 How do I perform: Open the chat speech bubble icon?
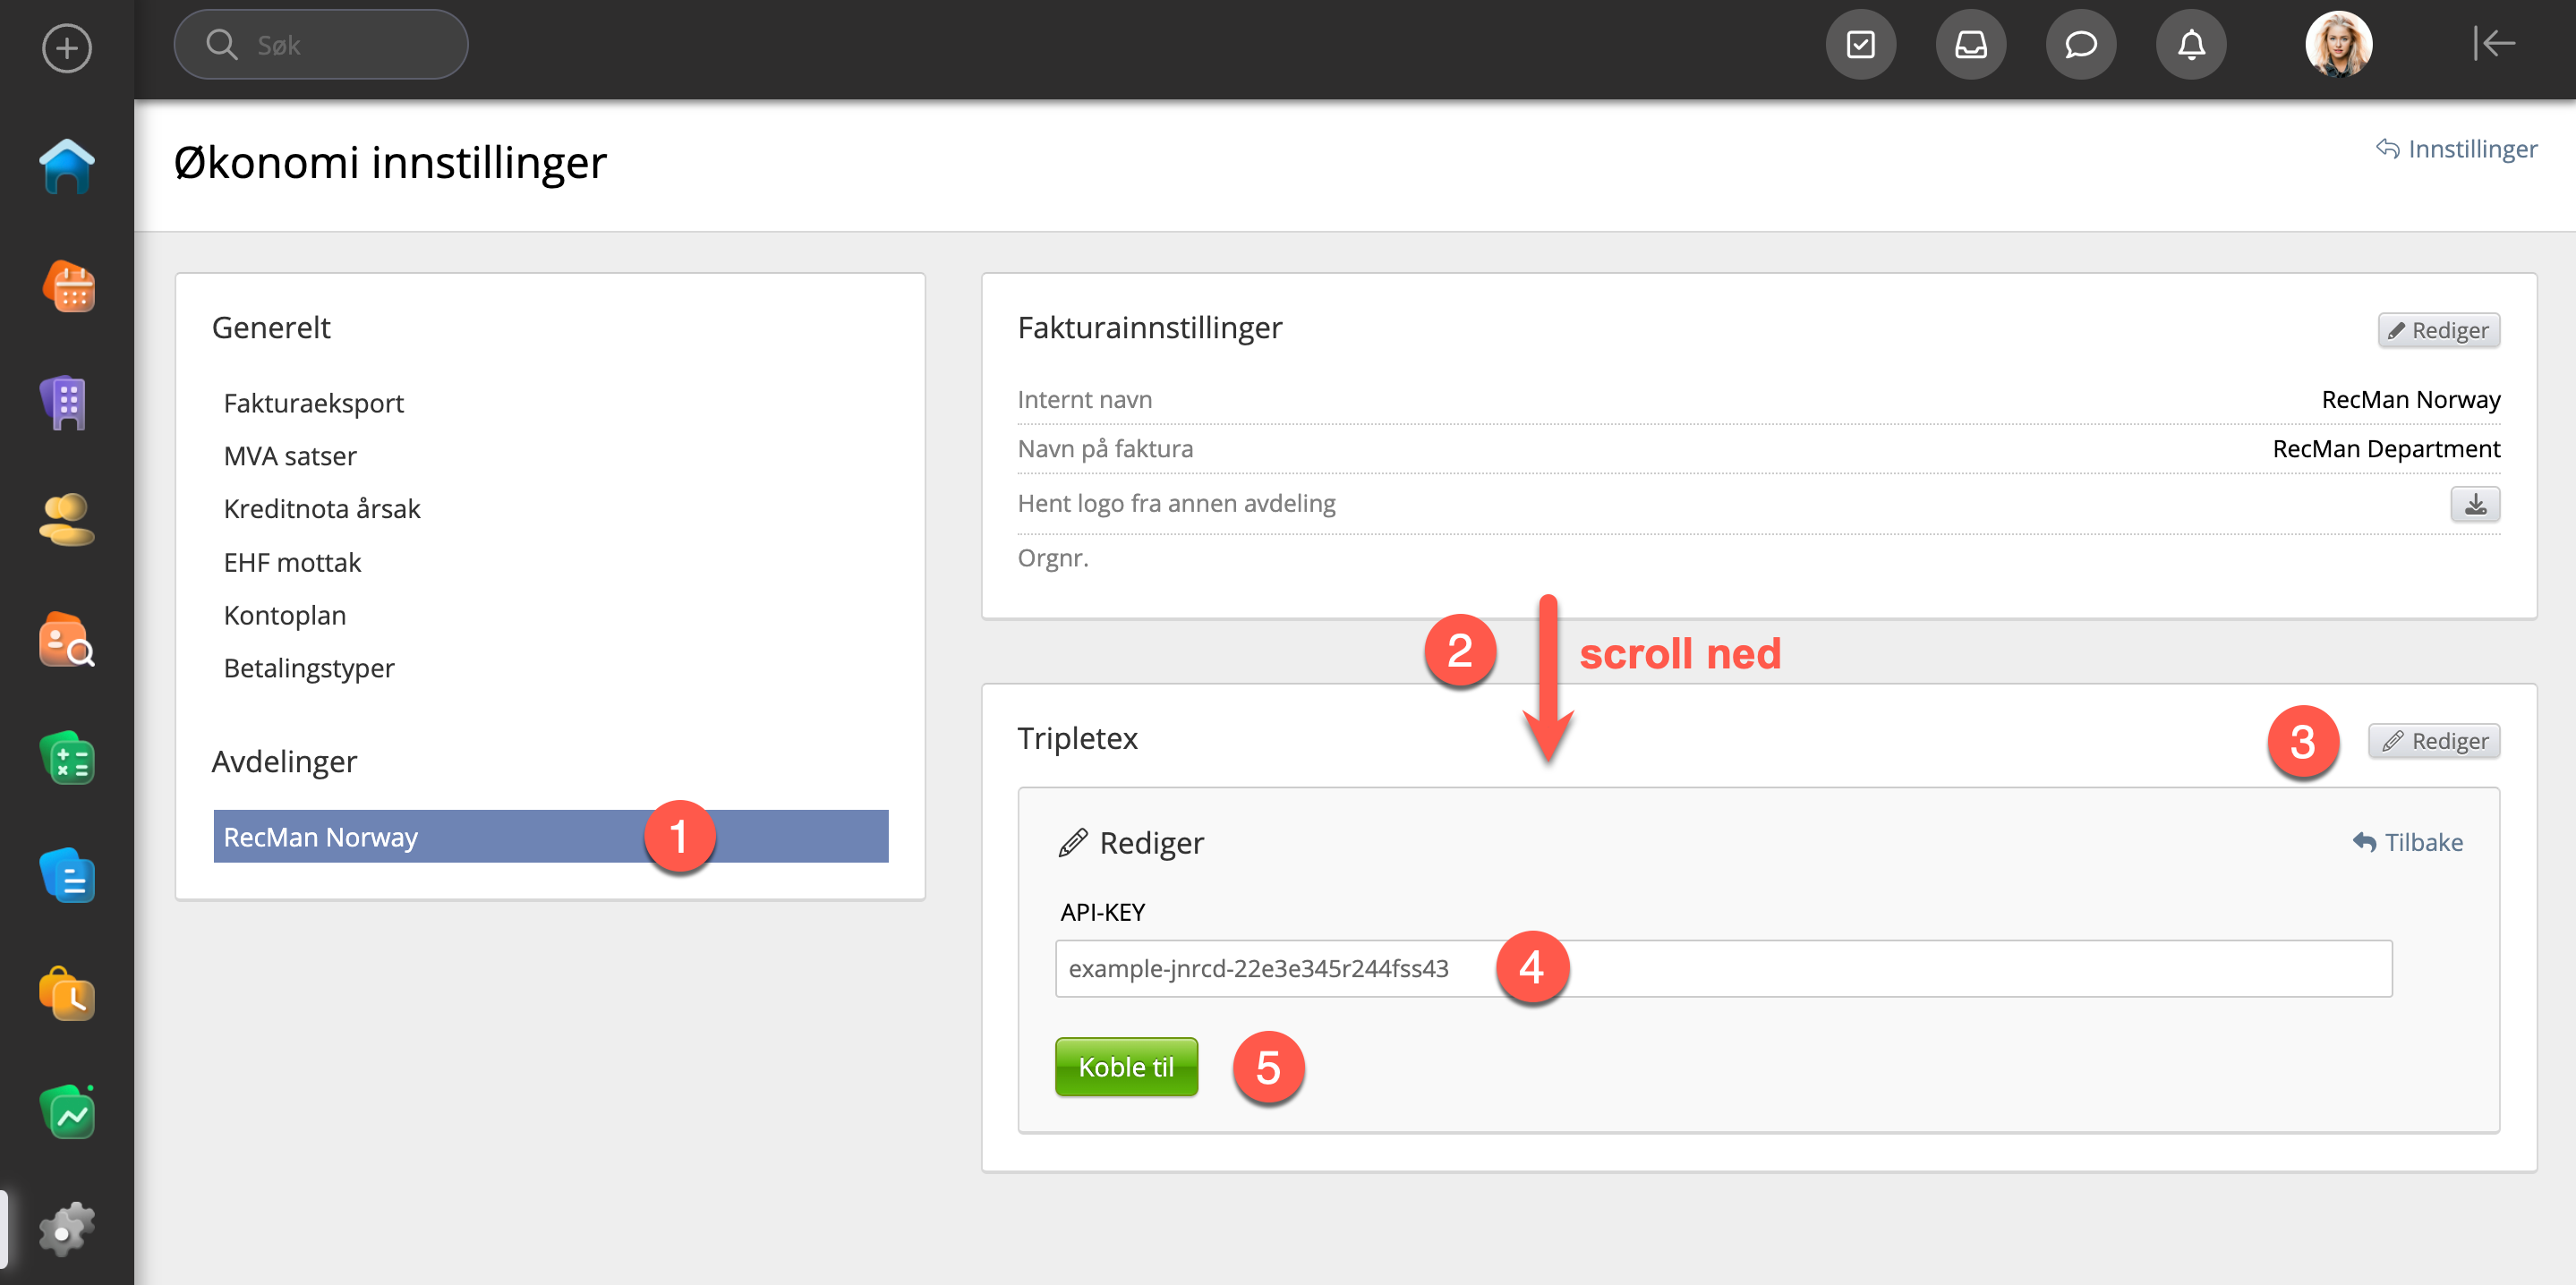click(x=2080, y=45)
